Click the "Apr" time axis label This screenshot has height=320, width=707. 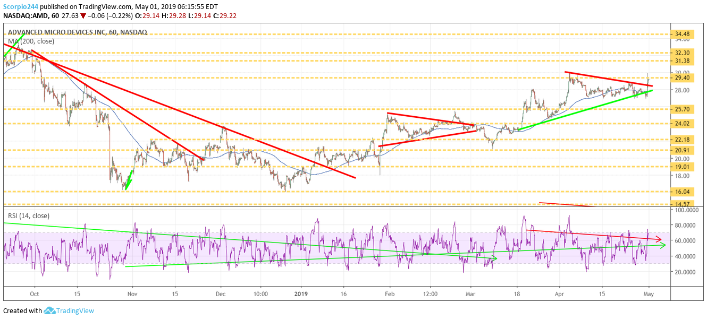(x=560, y=293)
